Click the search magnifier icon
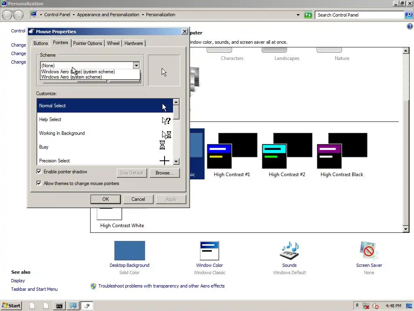 (408, 15)
